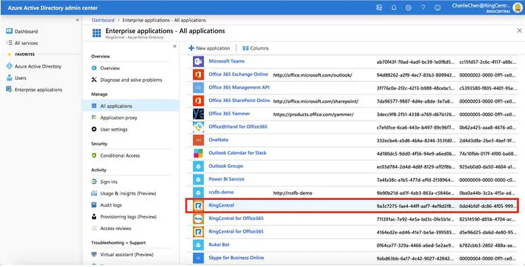525x267 pixels.
Task: Click Office 365 SharePoint Online app icon
Action: 198,101
